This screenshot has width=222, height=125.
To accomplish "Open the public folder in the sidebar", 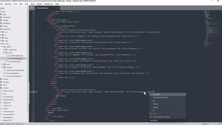I will point(6,26).
